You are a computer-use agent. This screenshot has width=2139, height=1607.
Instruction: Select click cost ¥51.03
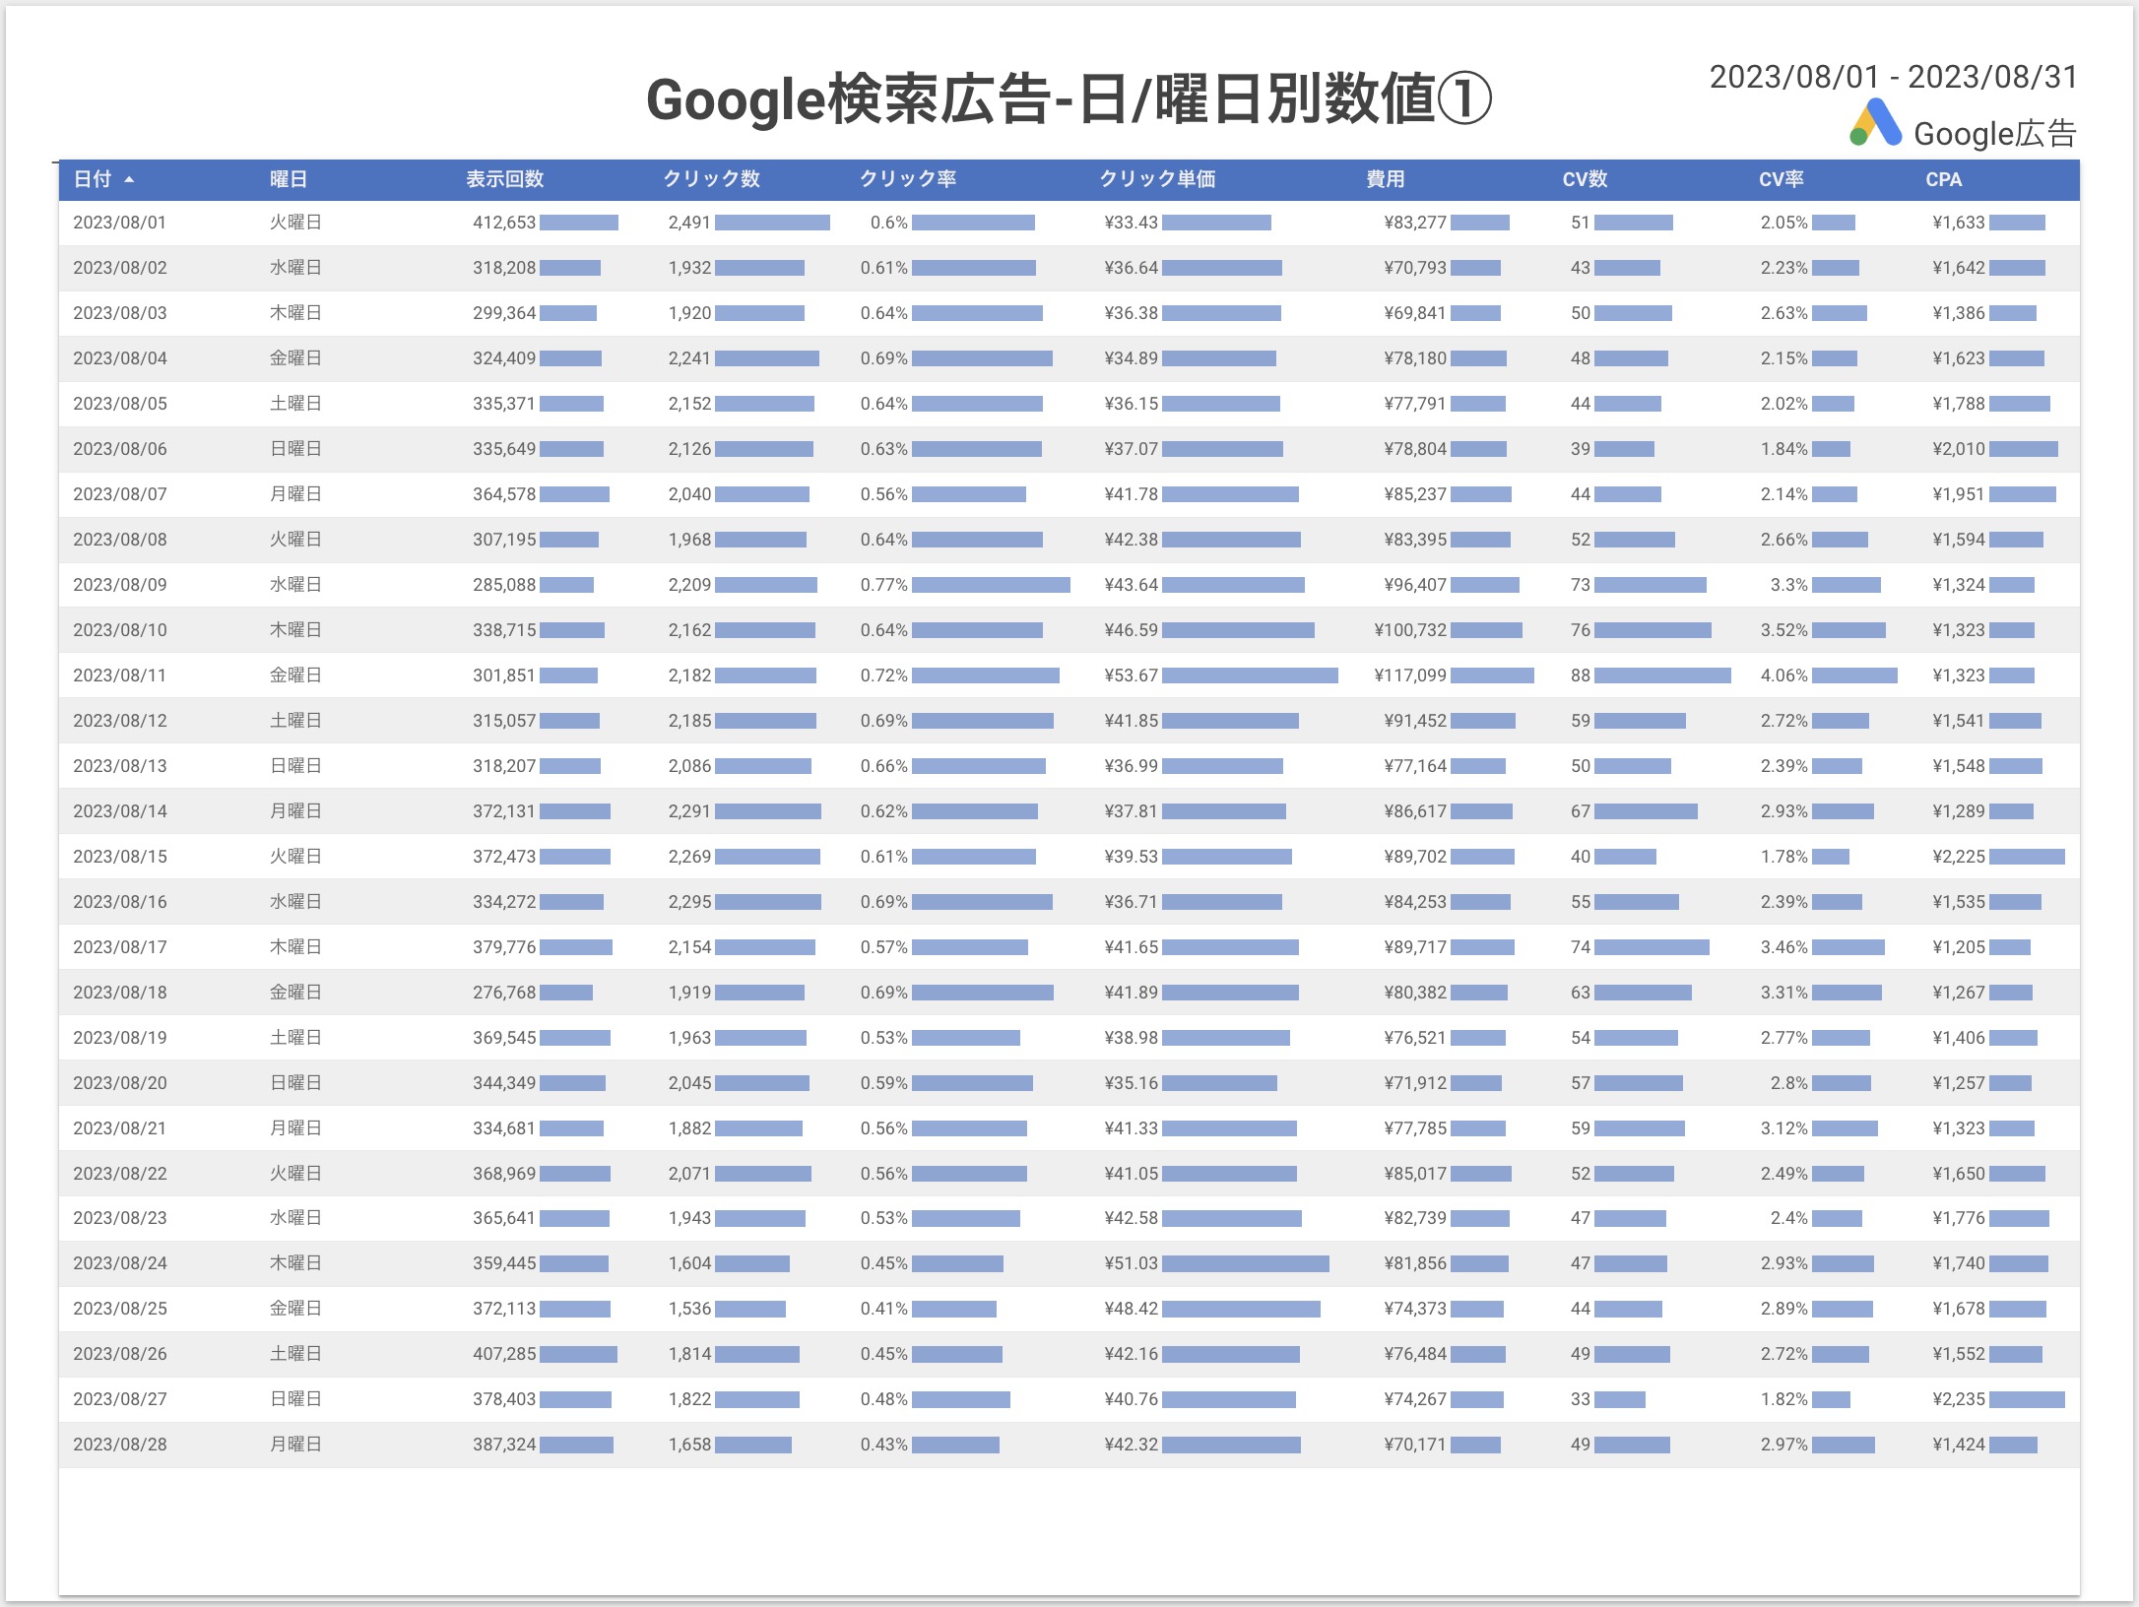click(1132, 1263)
